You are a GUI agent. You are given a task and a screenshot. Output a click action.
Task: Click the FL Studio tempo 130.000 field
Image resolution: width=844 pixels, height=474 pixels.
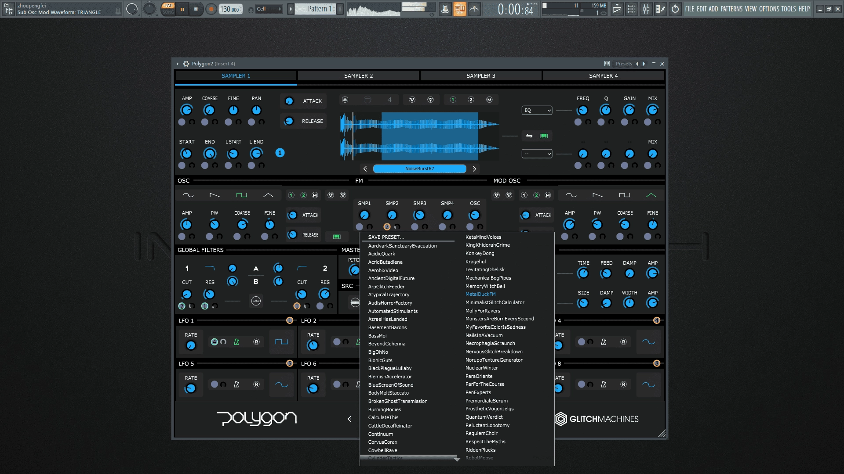[x=230, y=9]
